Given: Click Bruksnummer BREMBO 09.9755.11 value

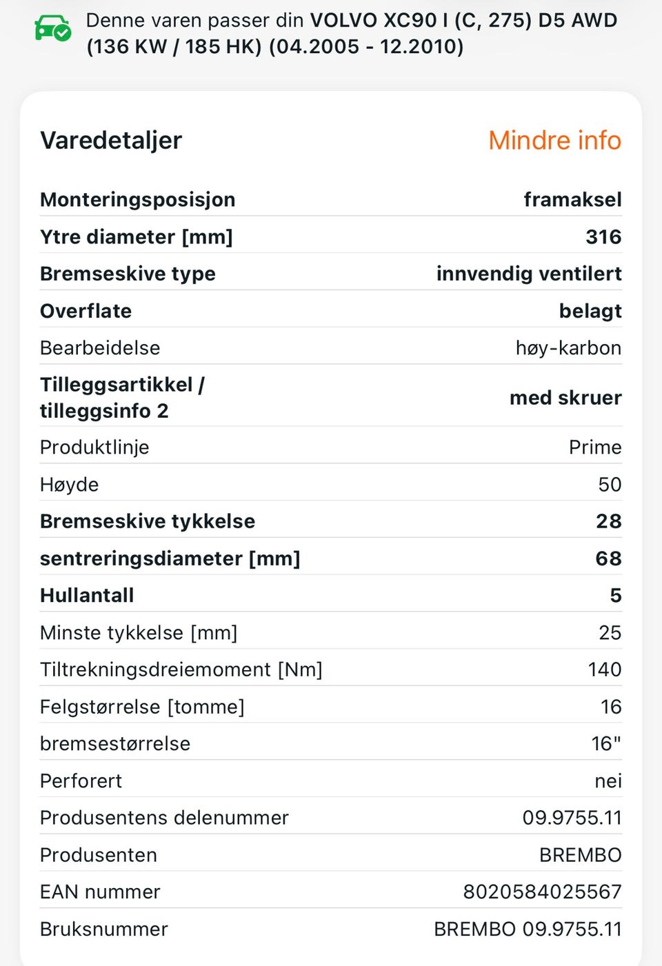Looking at the screenshot, I should pos(528,929).
